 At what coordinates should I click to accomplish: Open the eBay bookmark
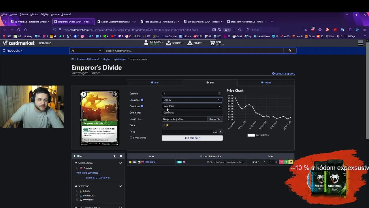pyautogui.click(x=28, y=36)
